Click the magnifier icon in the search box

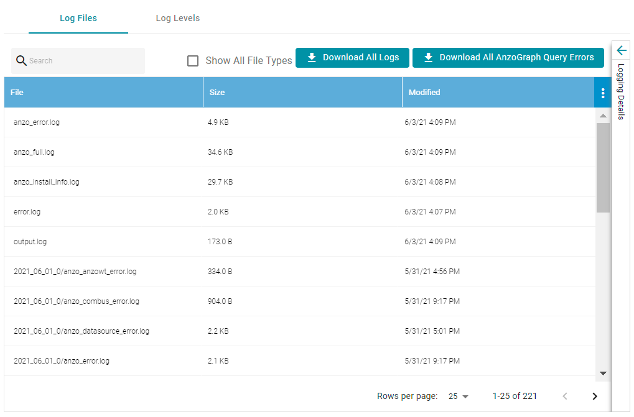(x=21, y=60)
